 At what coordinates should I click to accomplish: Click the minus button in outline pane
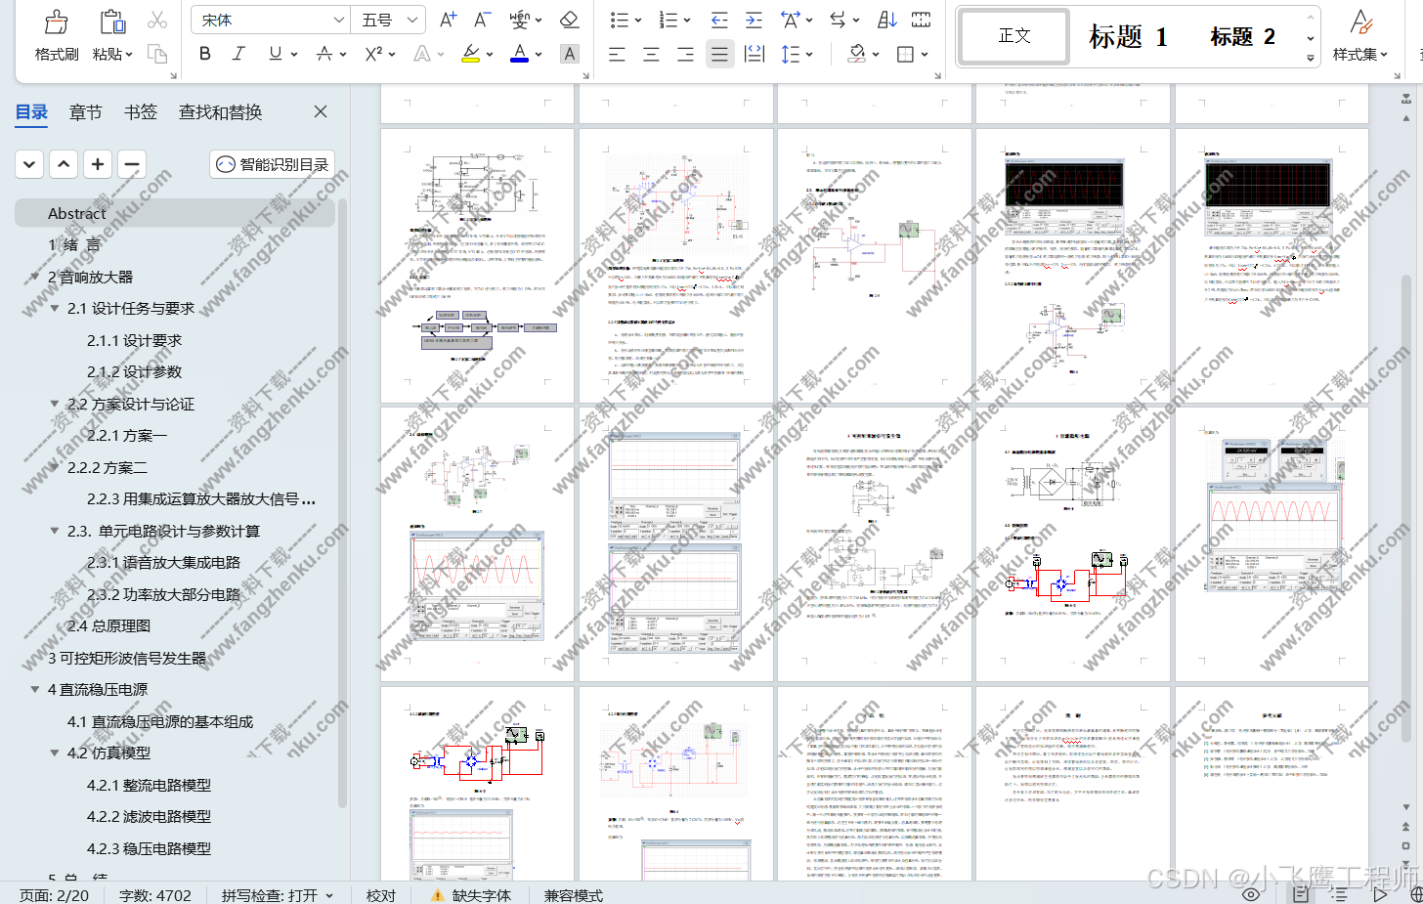(x=132, y=164)
